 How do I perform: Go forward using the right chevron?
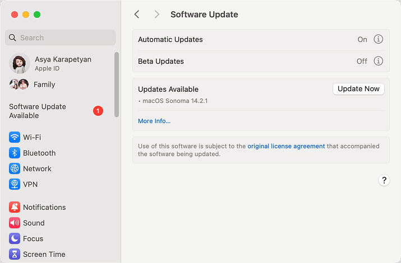pyautogui.click(x=156, y=15)
